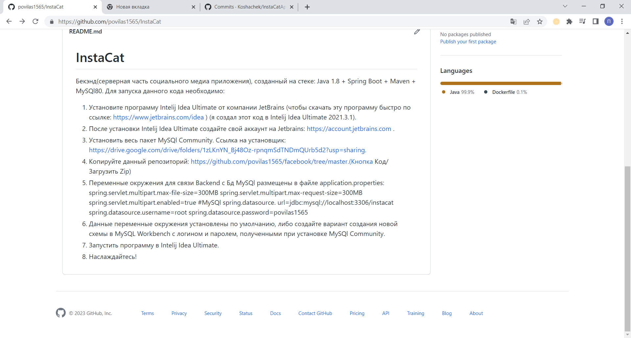This screenshot has height=338, width=631.
Task: Share this page via the address bar icon
Action: (x=526, y=21)
